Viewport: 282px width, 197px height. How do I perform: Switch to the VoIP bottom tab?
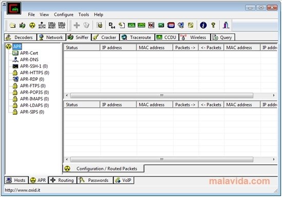(x=124, y=180)
